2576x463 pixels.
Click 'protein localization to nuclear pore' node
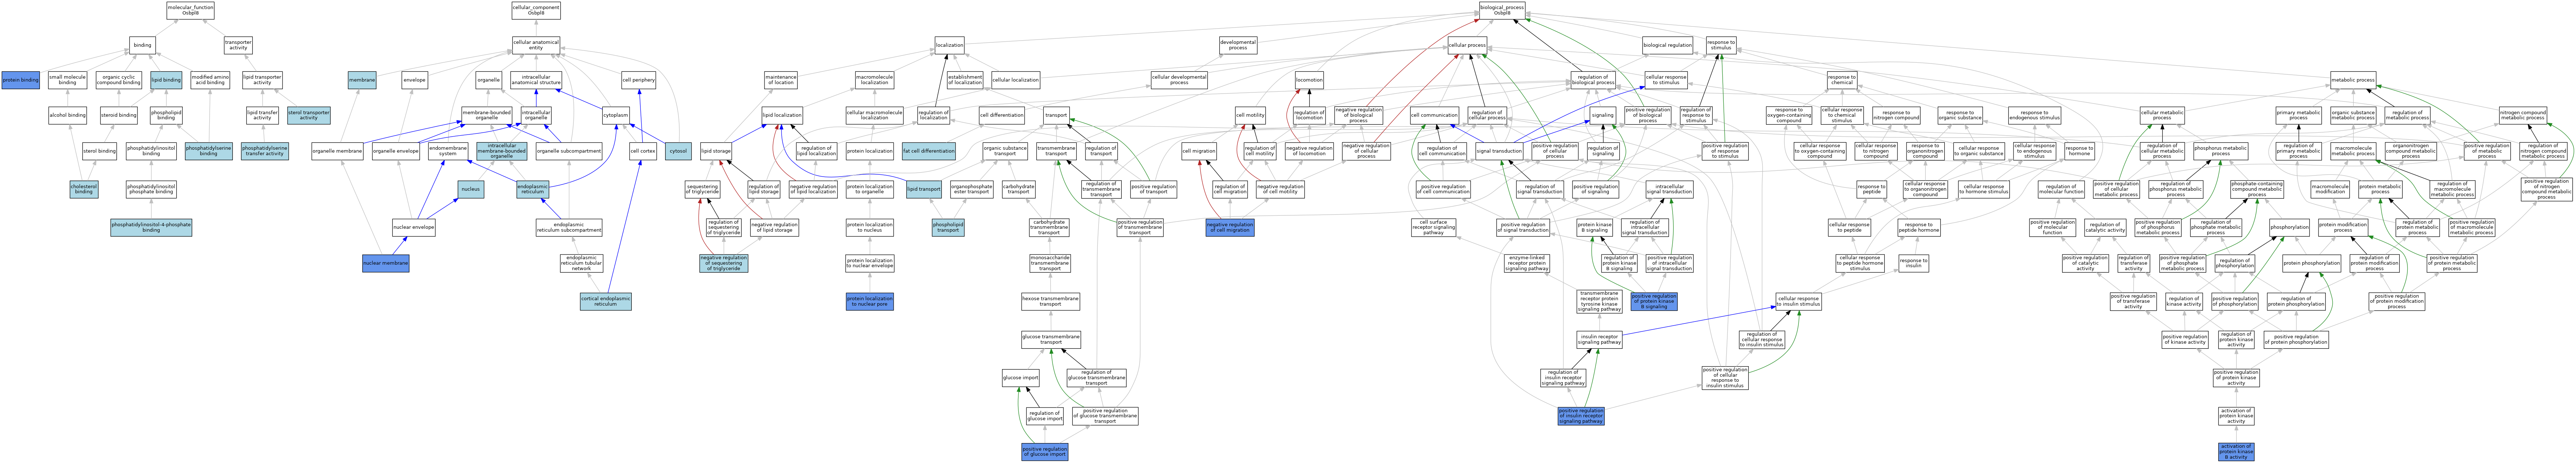pyautogui.click(x=870, y=301)
